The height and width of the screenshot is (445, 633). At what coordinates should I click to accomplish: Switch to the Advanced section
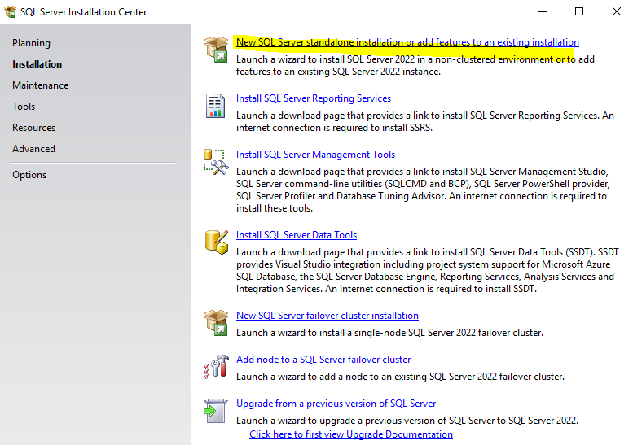point(34,149)
